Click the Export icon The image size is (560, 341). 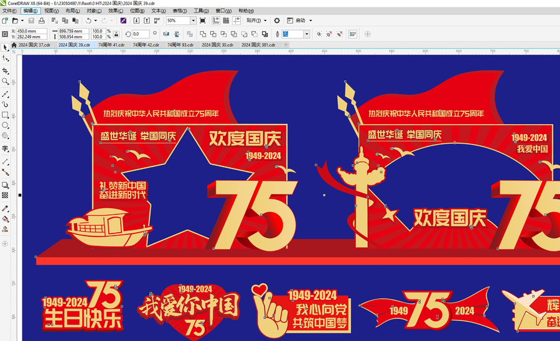(x=147, y=20)
